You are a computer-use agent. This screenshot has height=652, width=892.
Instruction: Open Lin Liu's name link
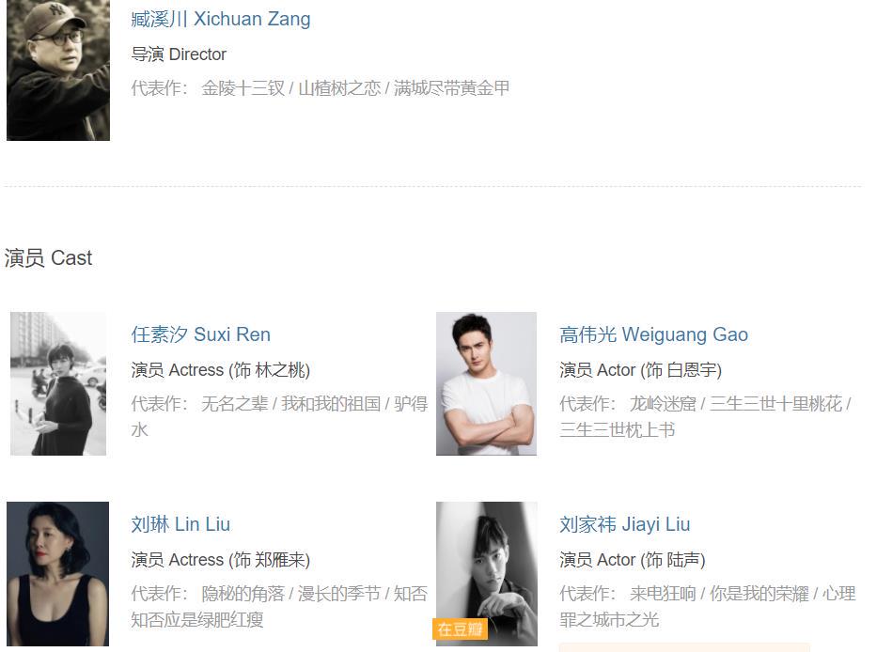(x=180, y=524)
